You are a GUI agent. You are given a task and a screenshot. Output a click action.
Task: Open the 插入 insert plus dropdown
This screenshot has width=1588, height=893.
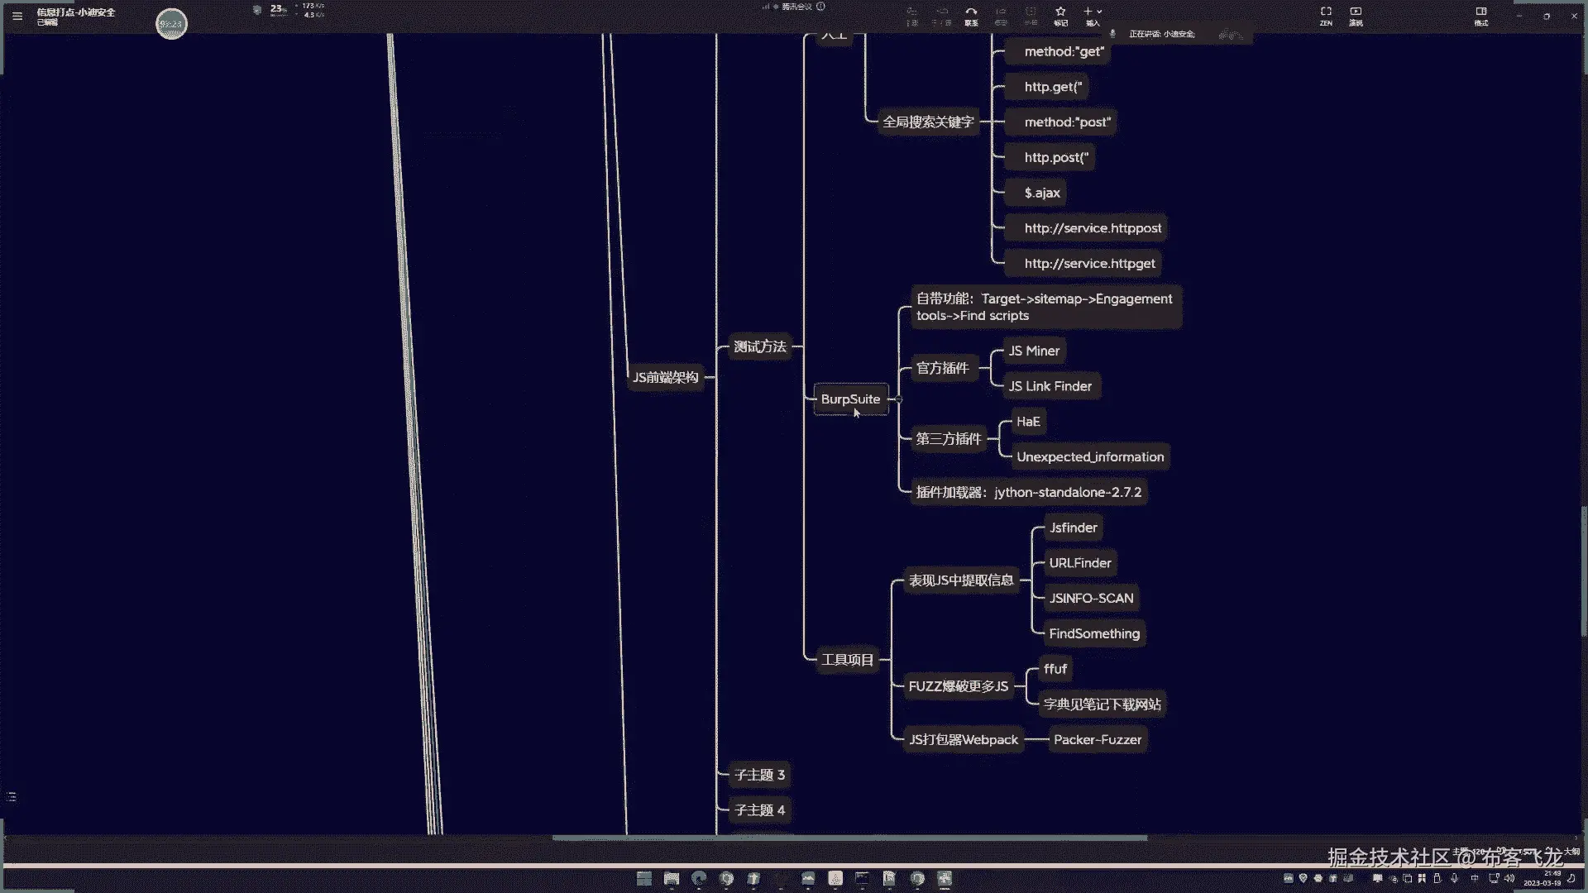click(x=1092, y=16)
